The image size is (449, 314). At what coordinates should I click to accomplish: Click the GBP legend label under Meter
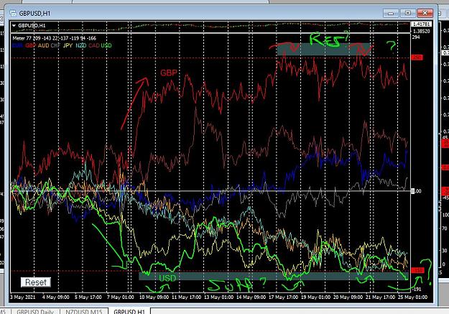pyautogui.click(x=31, y=45)
